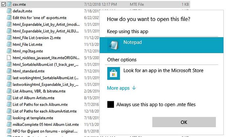The height and width of the screenshot is (137, 226).
Task: Select file 'looking at template.mte'
Action: tap(33, 118)
